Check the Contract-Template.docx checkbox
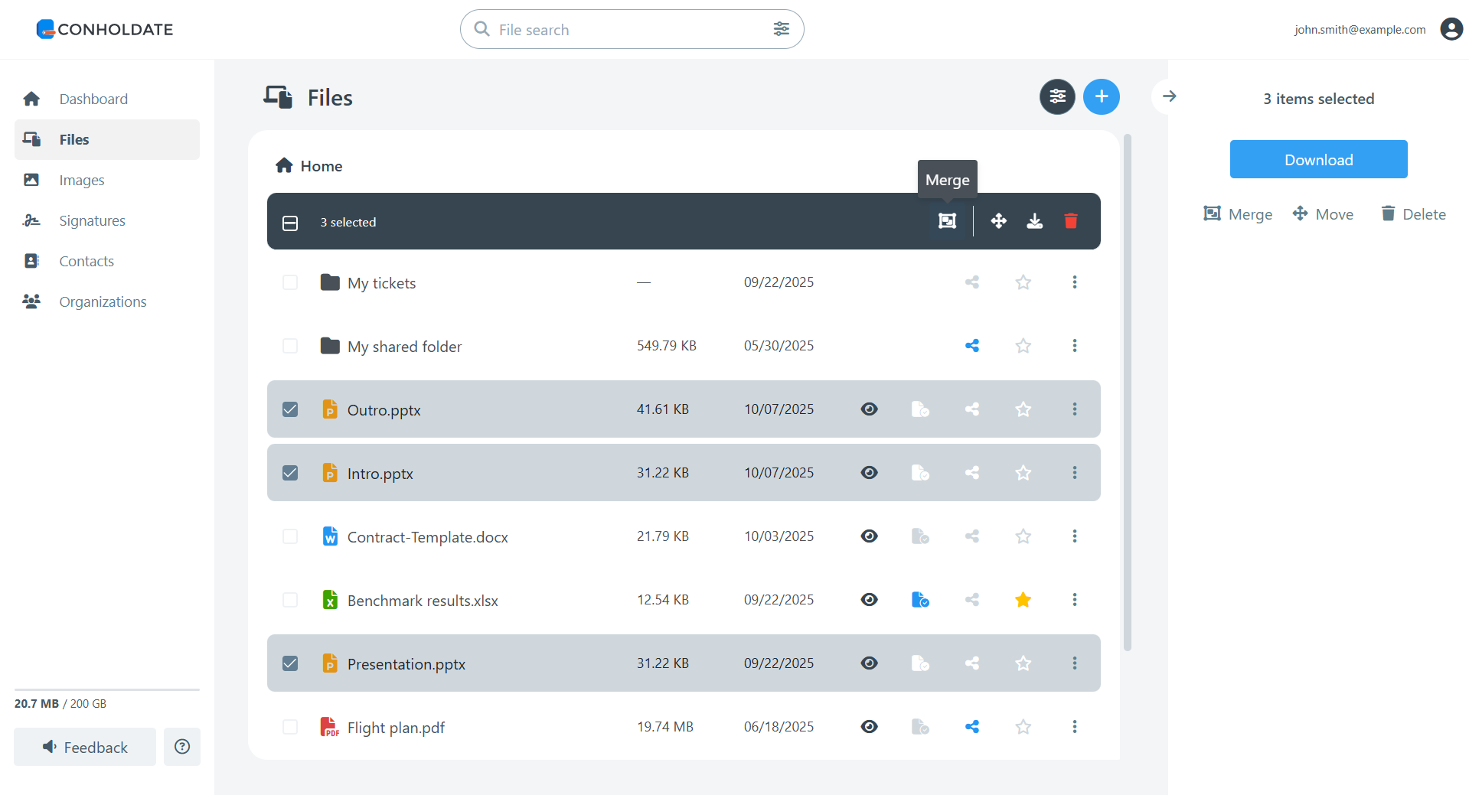This screenshot has height=795, width=1469. [x=290, y=536]
